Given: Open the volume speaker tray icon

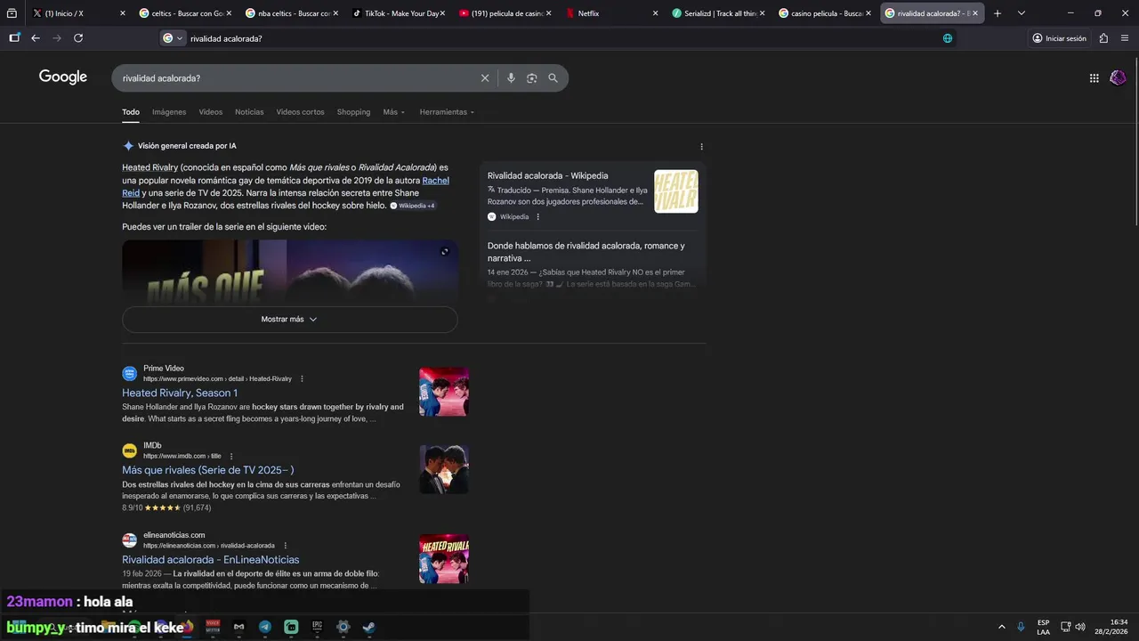Looking at the screenshot, I should click(x=1080, y=627).
